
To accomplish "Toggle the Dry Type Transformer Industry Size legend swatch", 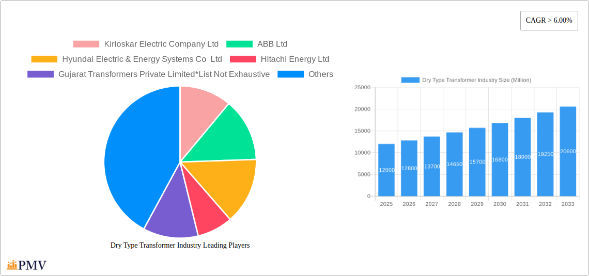I will click(410, 80).
